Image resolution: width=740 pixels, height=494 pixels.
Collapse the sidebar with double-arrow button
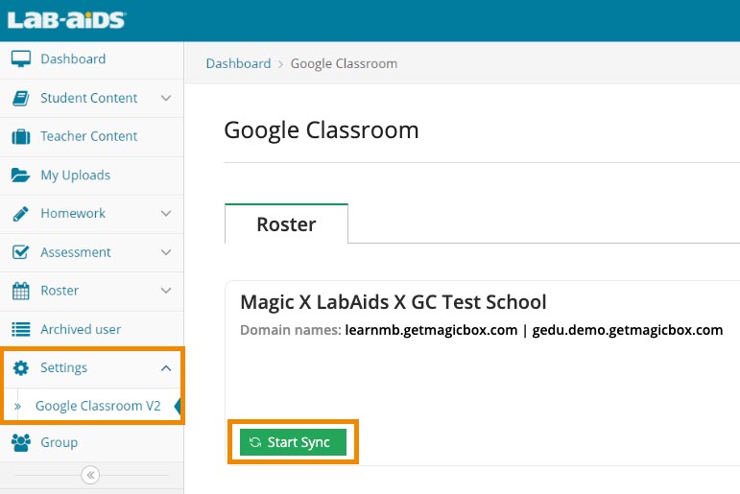tap(90, 475)
